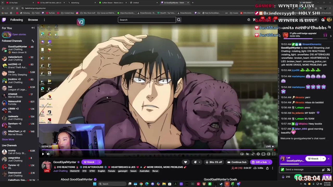This screenshot has width=333, height=187.
Task: Mute the stream volume
Action: [48, 154]
